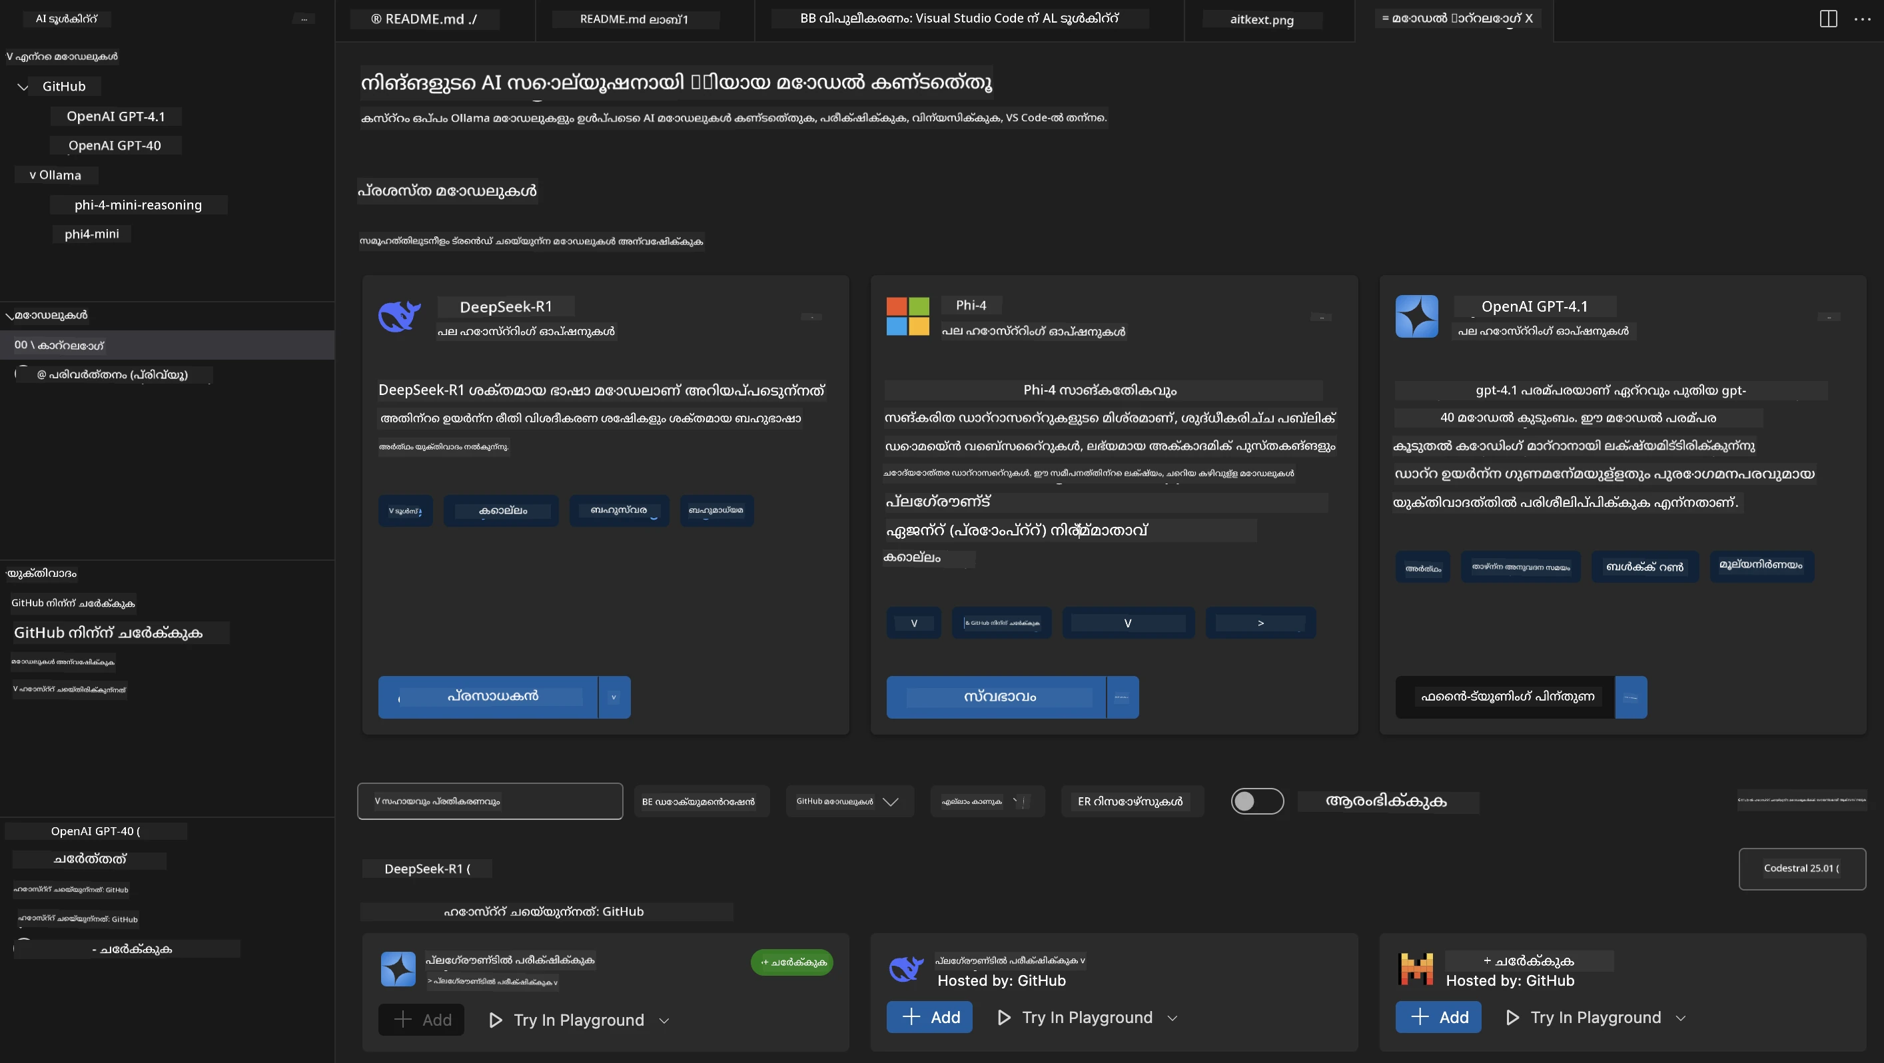
Task: Open dropdown beside ഫൈൻ-ട്യൂണിംഗ് പിന്തുണ button
Action: pyautogui.click(x=1631, y=697)
